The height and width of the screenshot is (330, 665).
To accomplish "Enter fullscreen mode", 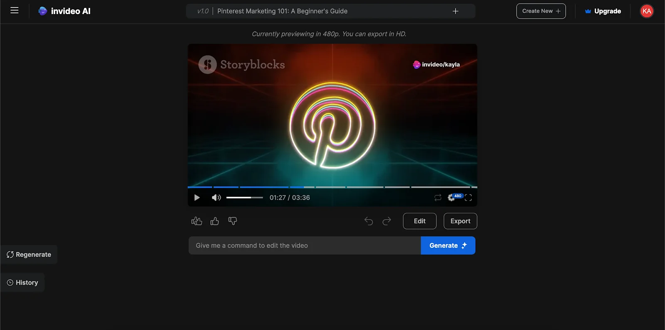I will (x=468, y=198).
